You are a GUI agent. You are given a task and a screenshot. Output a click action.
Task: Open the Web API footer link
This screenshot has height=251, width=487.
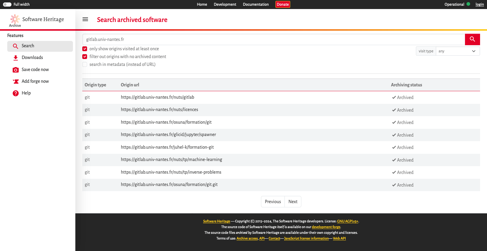339,238
